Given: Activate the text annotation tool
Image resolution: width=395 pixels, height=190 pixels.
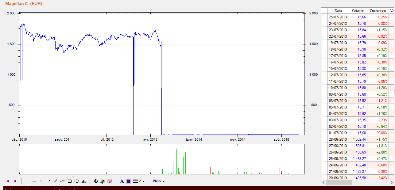Looking at the screenshot, I should pyautogui.click(x=84, y=181).
